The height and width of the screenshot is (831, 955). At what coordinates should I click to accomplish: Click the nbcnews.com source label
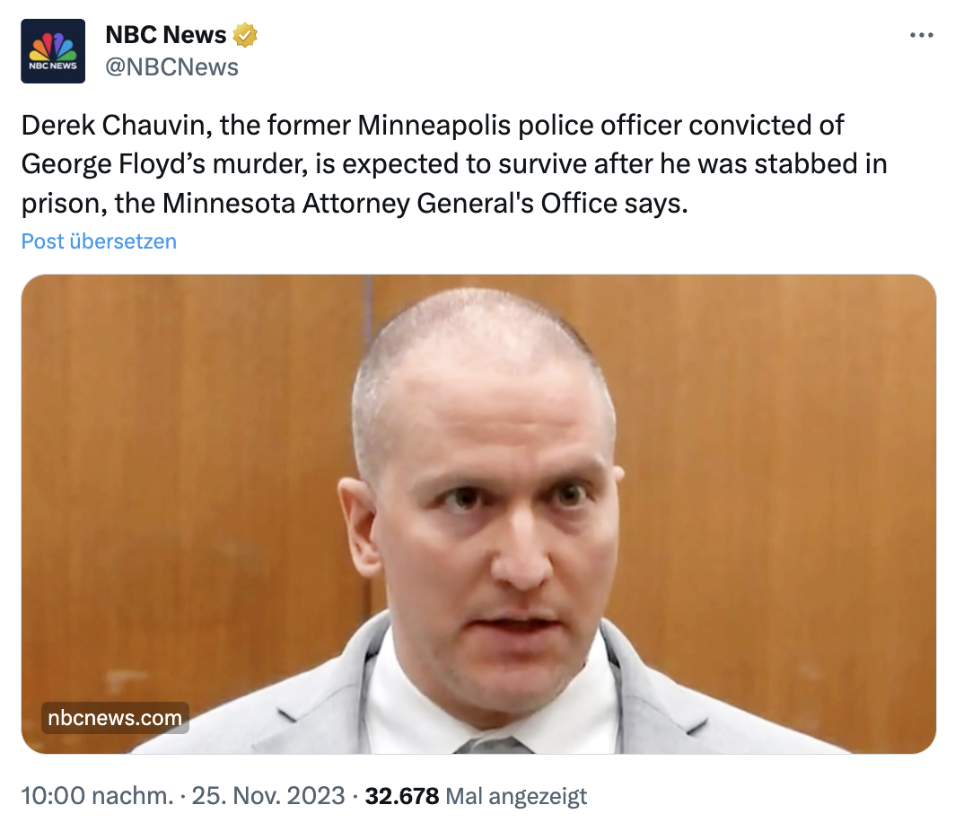click(x=115, y=718)
